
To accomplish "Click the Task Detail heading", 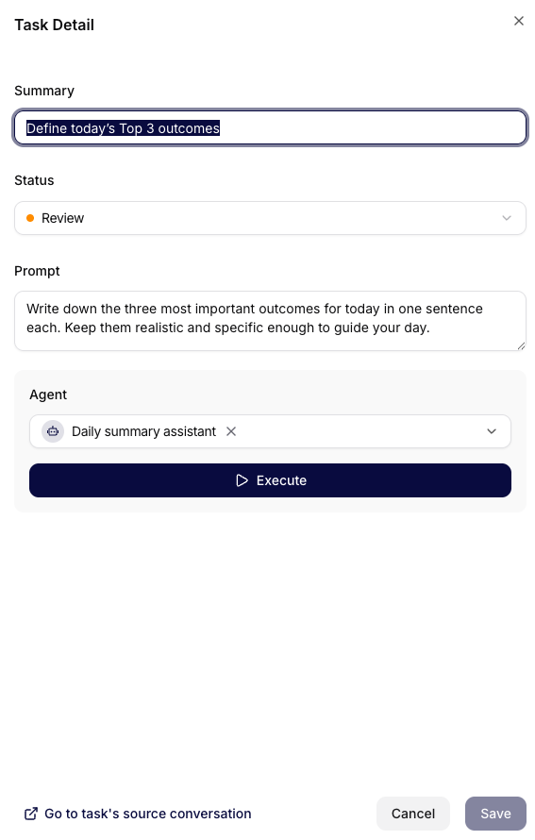I will [x=54, y=25].
